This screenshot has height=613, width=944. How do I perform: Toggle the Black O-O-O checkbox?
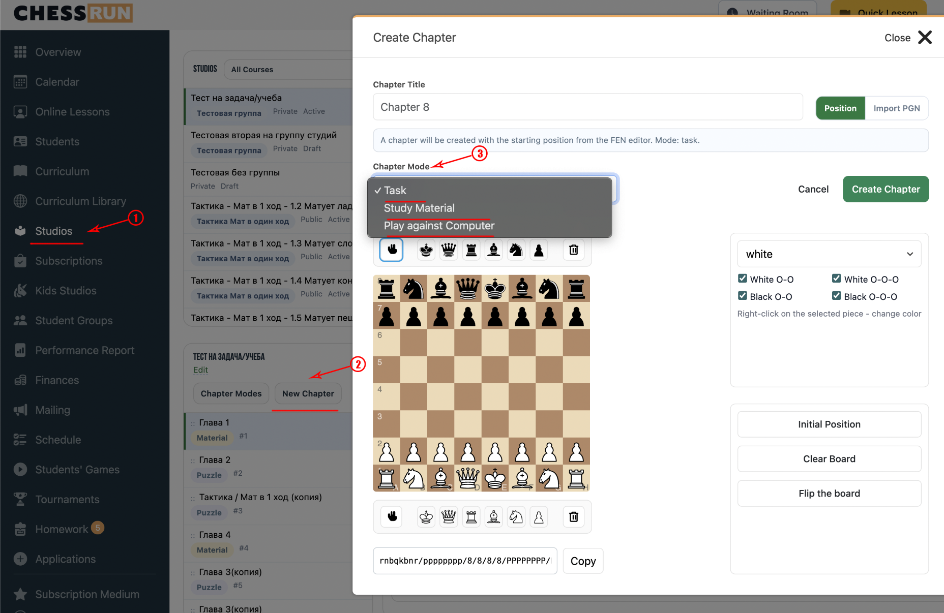point(836,296)
